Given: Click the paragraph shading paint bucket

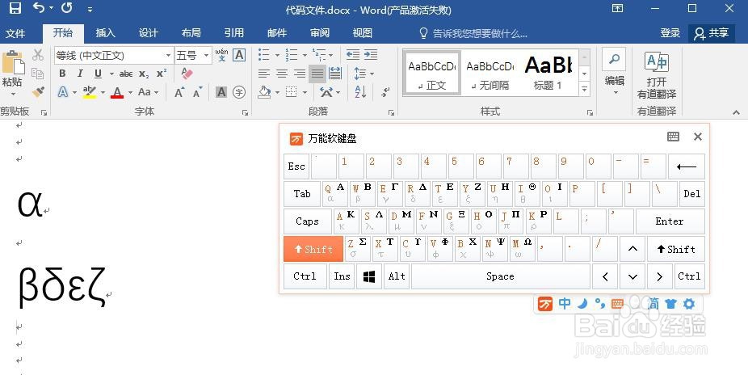Looking at the screenshot, I should coord(265,91).
